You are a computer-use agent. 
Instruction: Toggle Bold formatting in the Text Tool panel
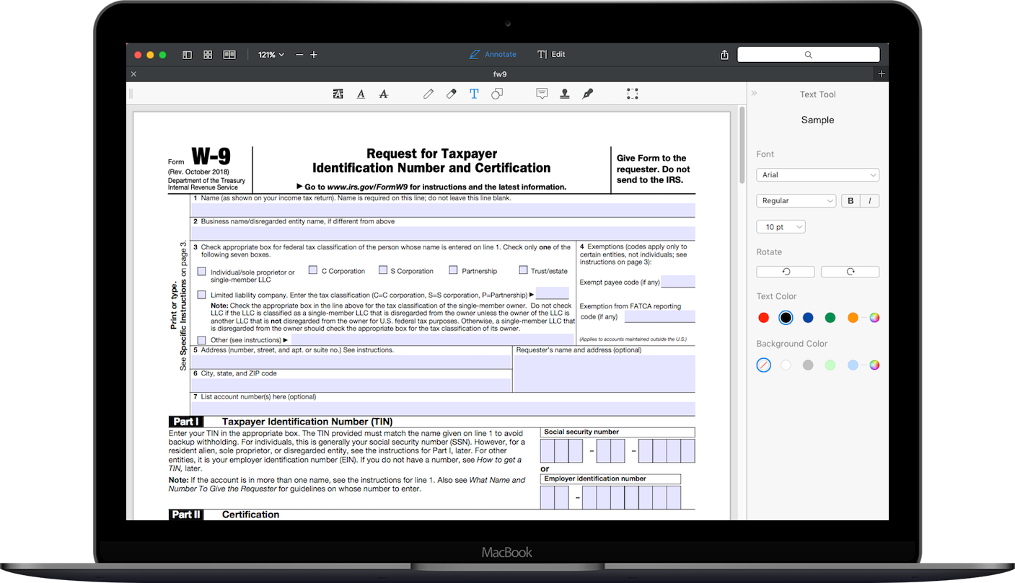click(850, 200)
